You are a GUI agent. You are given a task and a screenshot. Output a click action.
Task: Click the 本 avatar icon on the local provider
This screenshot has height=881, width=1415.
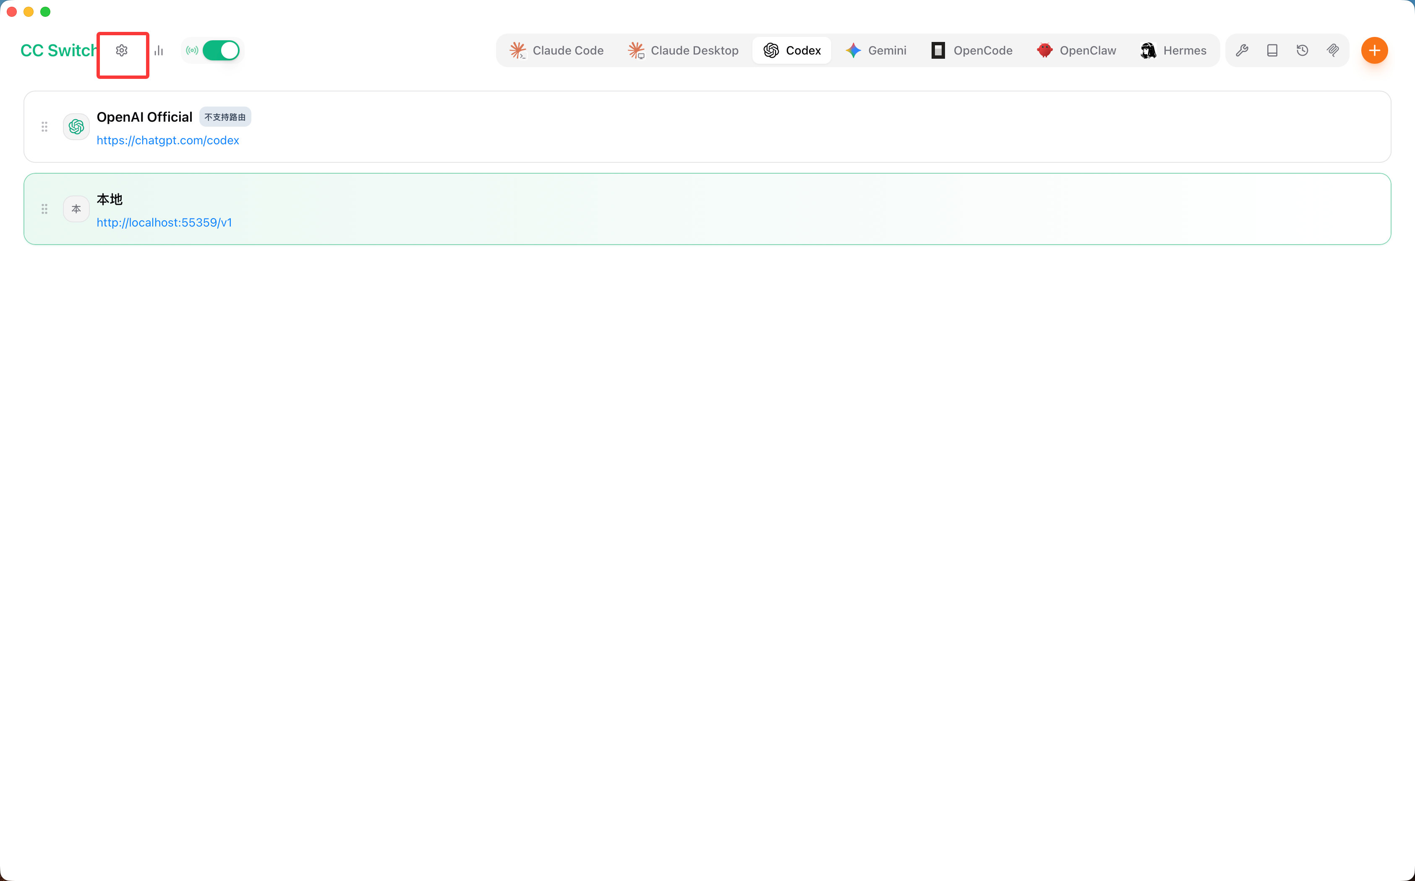(x=76, y=209)
